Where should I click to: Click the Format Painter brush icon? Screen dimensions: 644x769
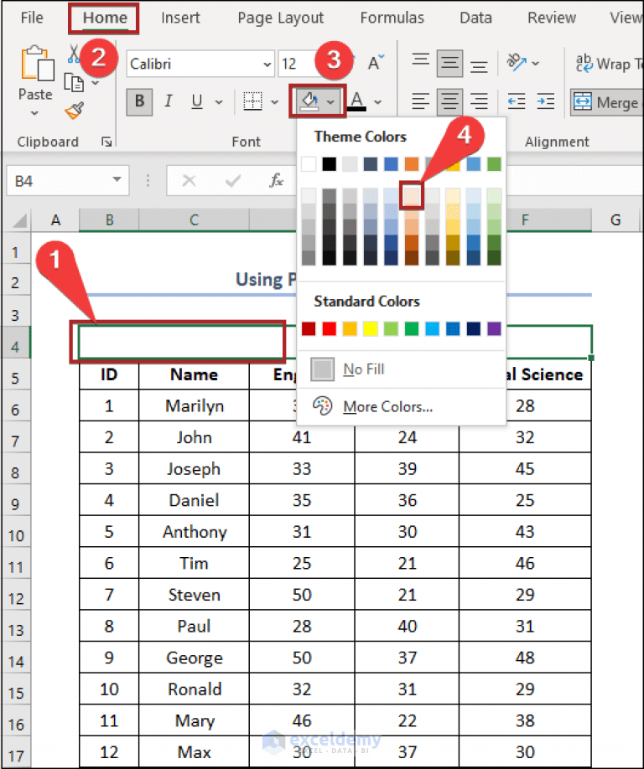[74, 111]
